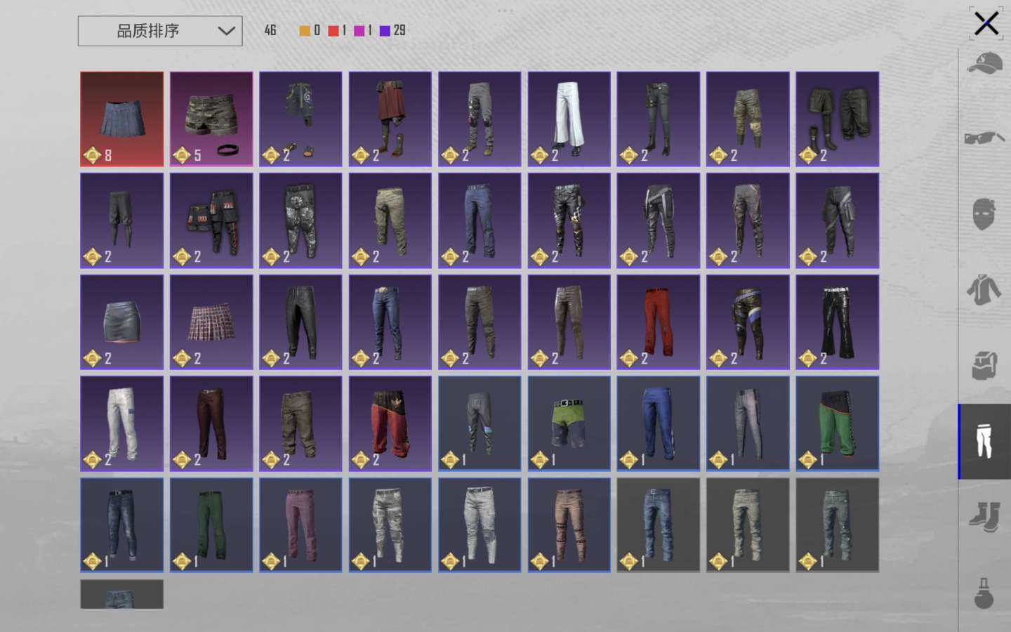Select the green shorts with black belt
Image resolution: width=1011 pixels, height=632 pixels.
click(x=569, y=423)
